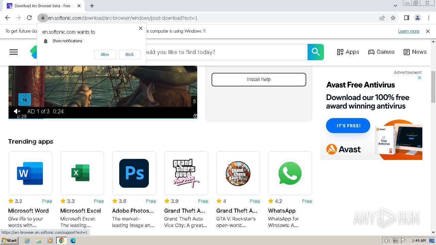Allow notifications from en.softonic.com
This screenshot has height=245, width=436.
(105, 54)
